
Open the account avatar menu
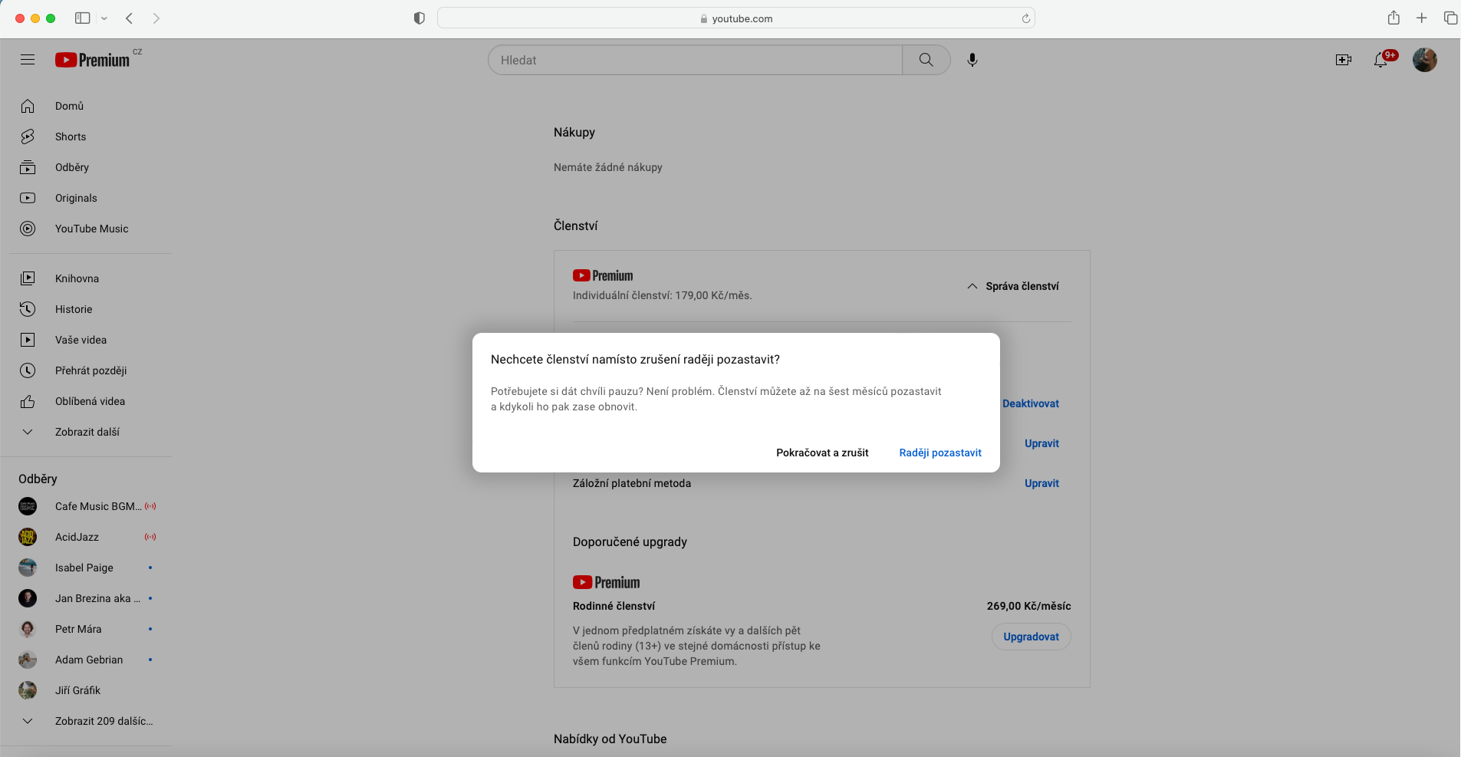pyautogui.click(x=1424, y=60)
